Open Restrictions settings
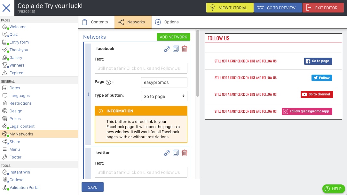The image size is (347, 195). point(20,103)
